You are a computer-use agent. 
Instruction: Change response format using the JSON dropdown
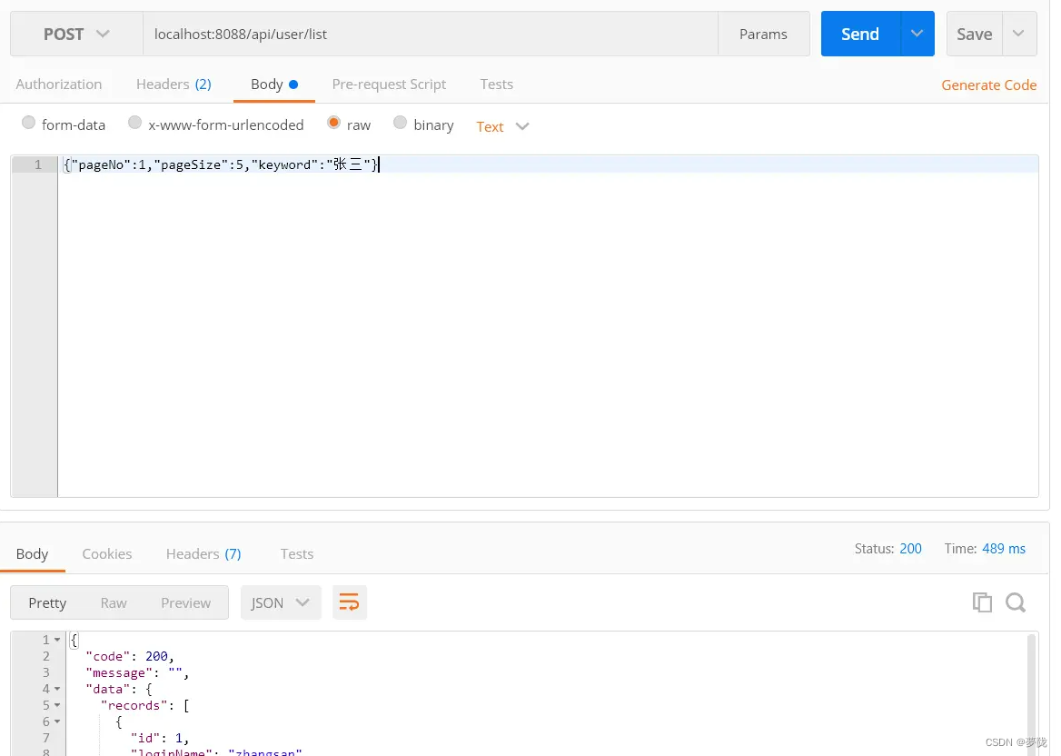coord(281,602)
